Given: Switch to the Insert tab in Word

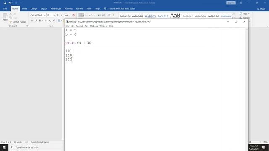Looking at the screenshot, I should pyautogui.click(x=24, y=8).
